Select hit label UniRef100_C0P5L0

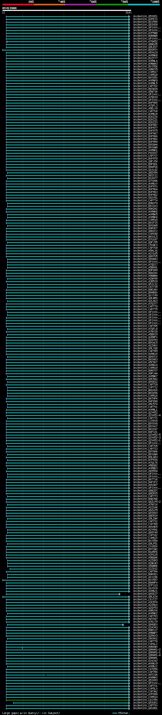pyautogui.click(x=145, y=689)
